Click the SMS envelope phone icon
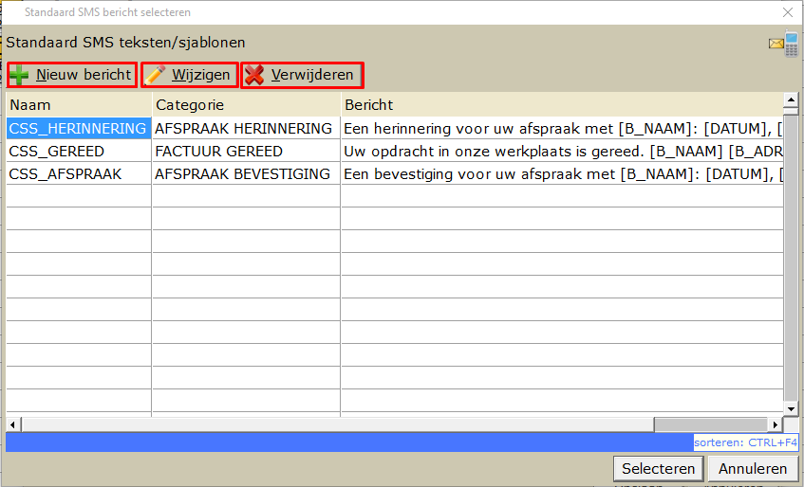 click(784, 44)
